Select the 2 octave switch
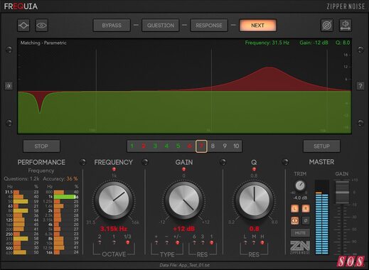This screenshot has width=369, height=270. tap(100, 242)
